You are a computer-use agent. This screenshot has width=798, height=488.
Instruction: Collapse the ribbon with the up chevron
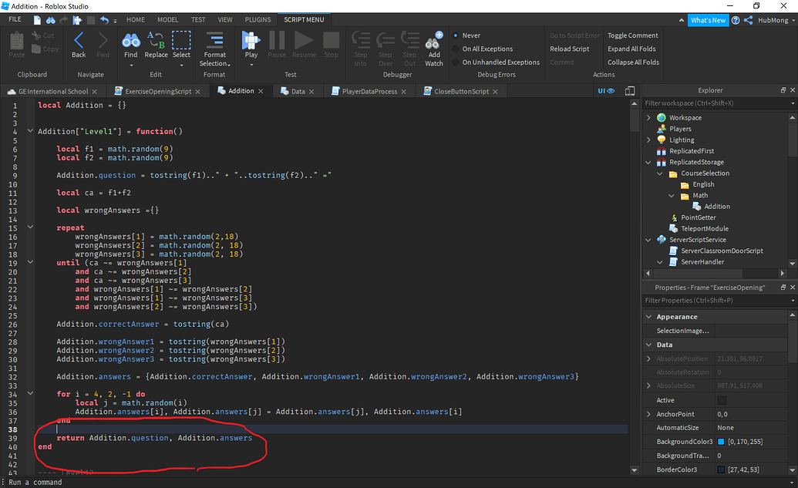(x=682, y=20)
